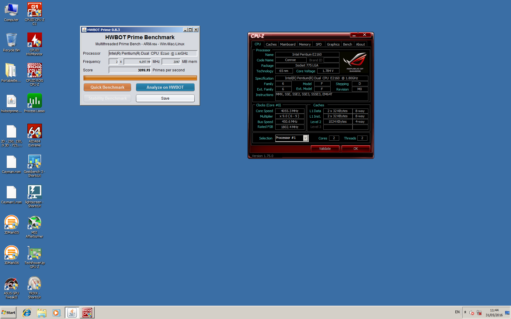Click the network status tray icon
This screenshot has width=511, height=319.
479,313
